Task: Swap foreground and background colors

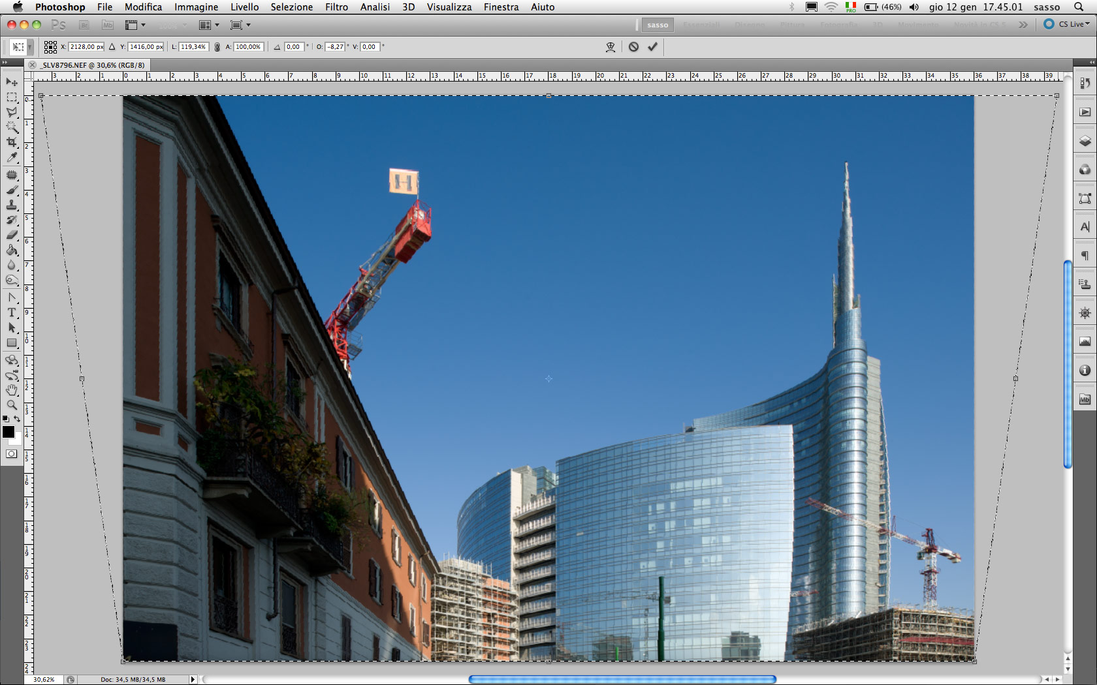Action: (17, 419)
